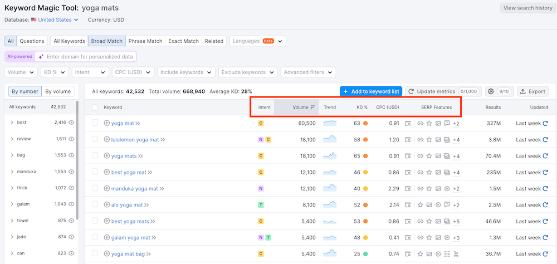Select the Questions tab

click(x=32, y=41)
